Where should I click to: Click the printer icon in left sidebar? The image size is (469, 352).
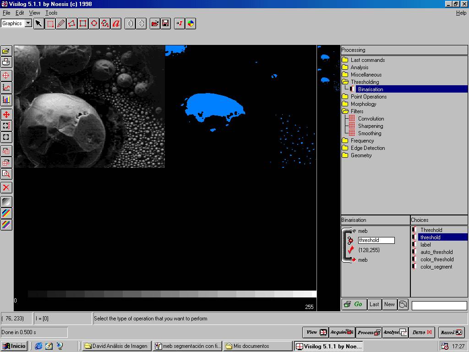point(6,62)
